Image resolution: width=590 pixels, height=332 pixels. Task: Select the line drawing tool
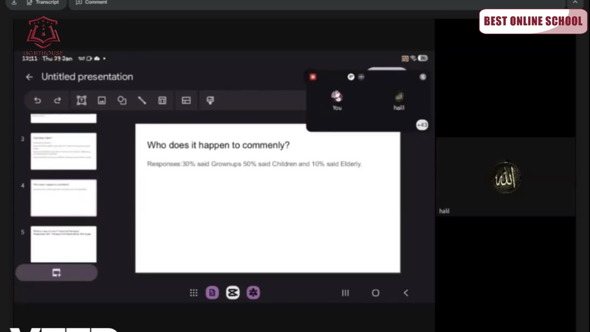click(x=142, y=101)
